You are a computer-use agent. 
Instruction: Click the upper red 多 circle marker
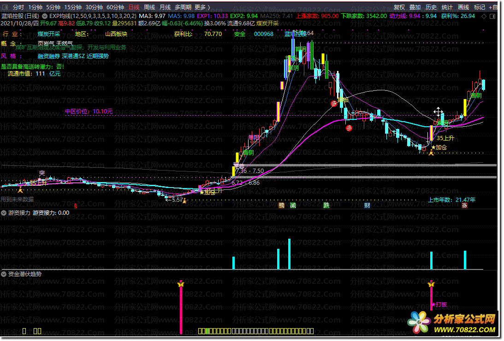click(334, 103)
